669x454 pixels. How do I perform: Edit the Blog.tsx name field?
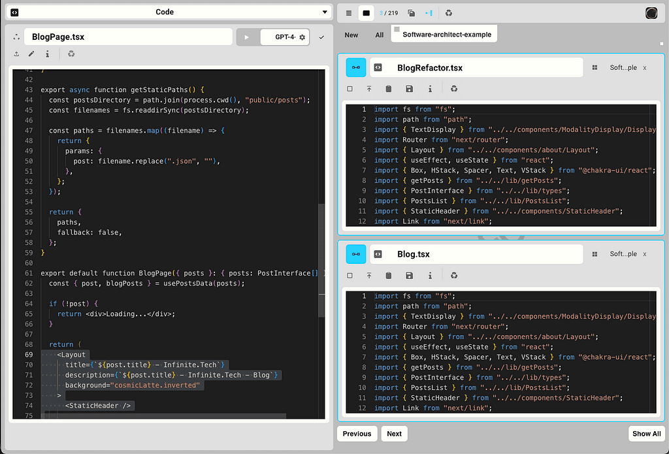point(476,254)
